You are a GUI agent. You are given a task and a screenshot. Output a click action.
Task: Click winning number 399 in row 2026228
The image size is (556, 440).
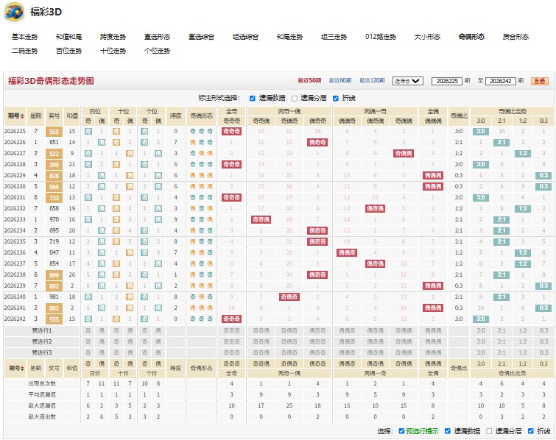click(54, 164)
